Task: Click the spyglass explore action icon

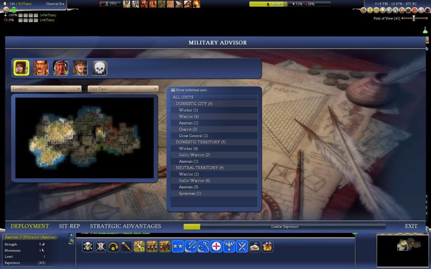Action: (126, 246)
